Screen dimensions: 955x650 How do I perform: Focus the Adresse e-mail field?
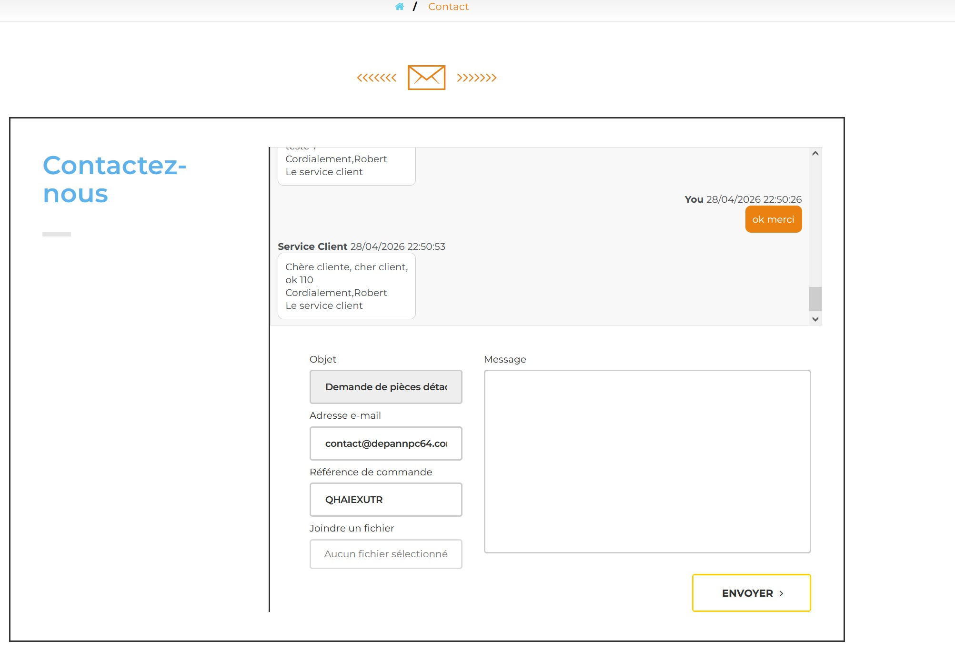point(386,443)
